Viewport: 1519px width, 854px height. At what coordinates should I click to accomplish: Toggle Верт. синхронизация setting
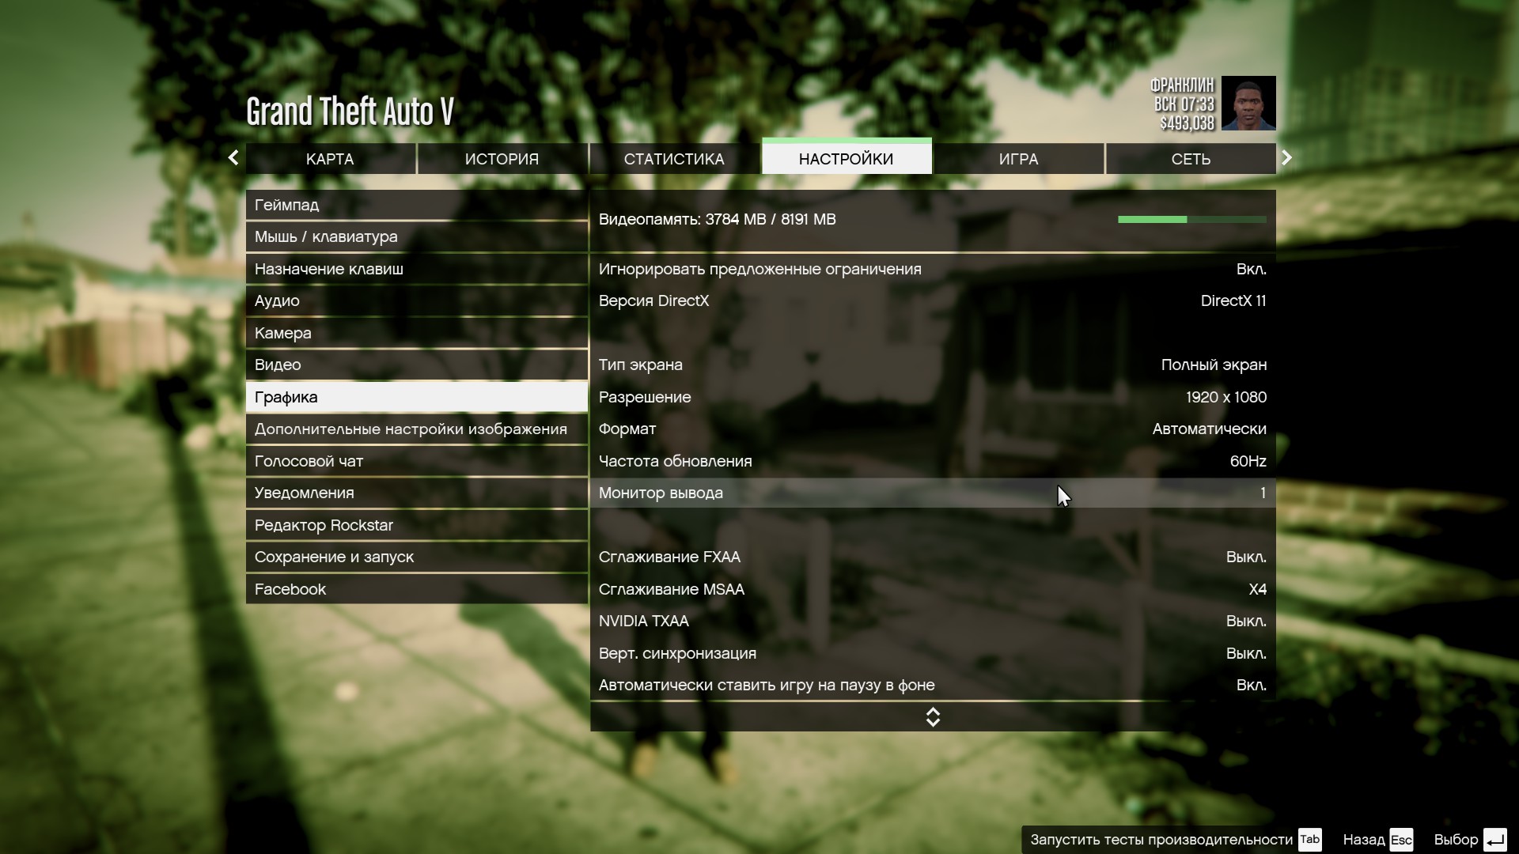(933, 653)
